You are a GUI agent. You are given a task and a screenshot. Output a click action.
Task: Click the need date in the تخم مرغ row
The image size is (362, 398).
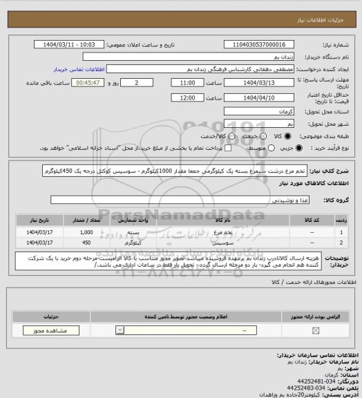click(x=39, y=232)
